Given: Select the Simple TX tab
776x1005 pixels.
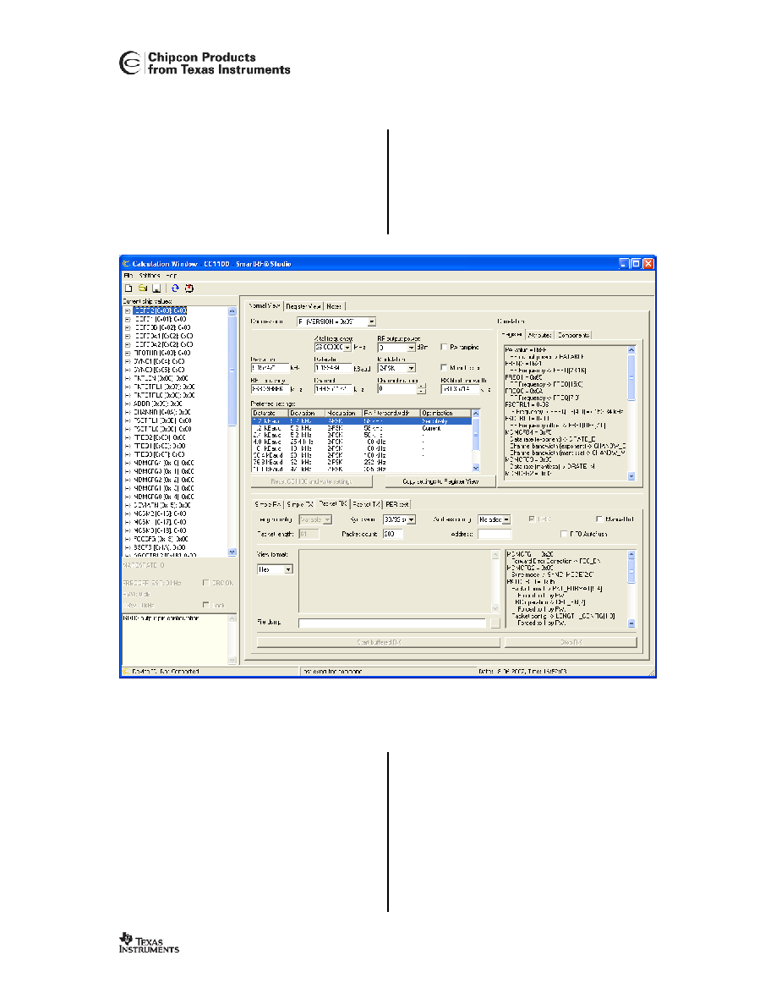Looking at the screenshot, I should click(x=299, y=504).
